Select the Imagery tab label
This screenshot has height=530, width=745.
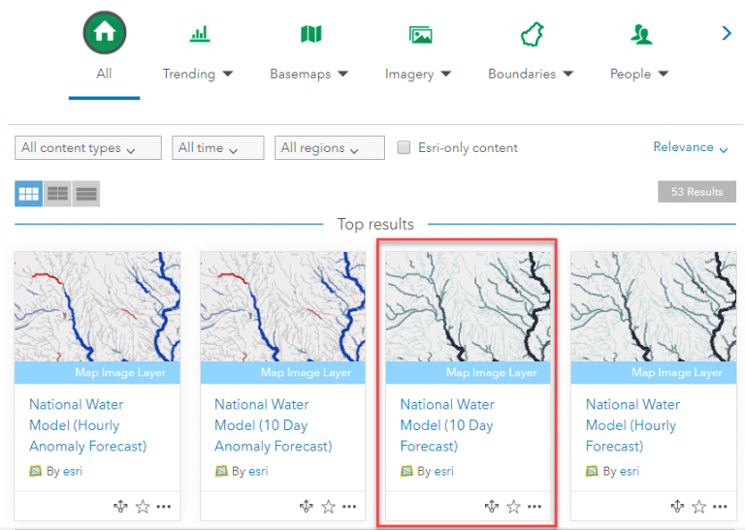[409, 75]
